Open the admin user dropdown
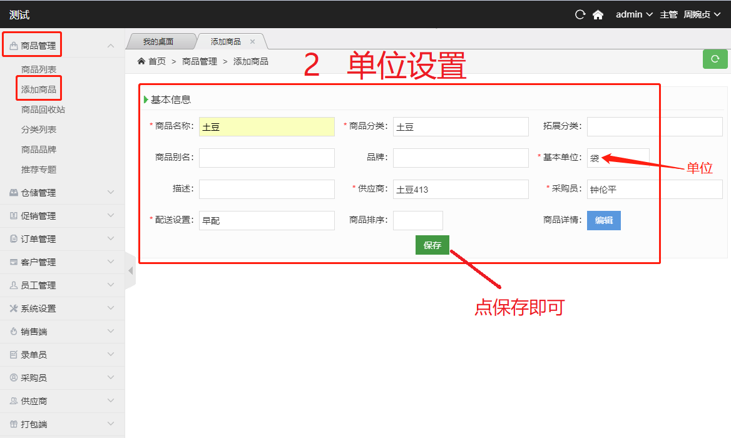The width and height of the screenshot is (731, 438). pyautogui.click(x=634, y=14)
